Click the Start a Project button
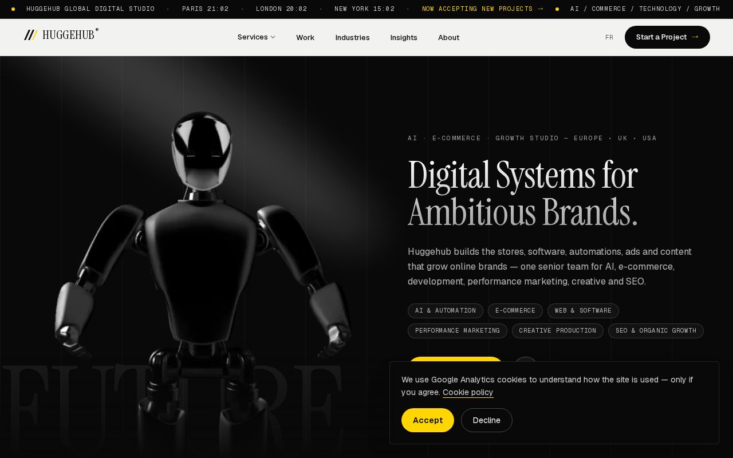 [667, 37]
